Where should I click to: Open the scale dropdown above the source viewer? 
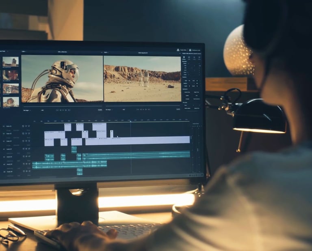pos(24,51)
